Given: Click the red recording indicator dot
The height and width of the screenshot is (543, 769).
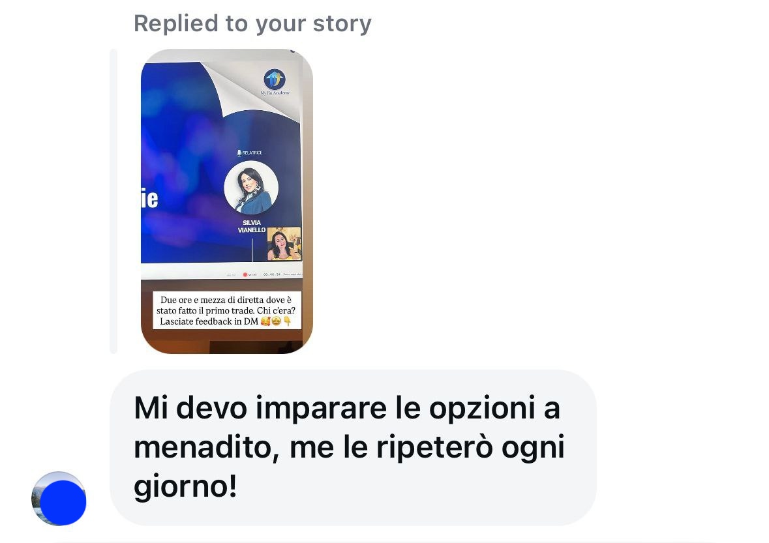Looking at the screenshot, I should point(245,274).
